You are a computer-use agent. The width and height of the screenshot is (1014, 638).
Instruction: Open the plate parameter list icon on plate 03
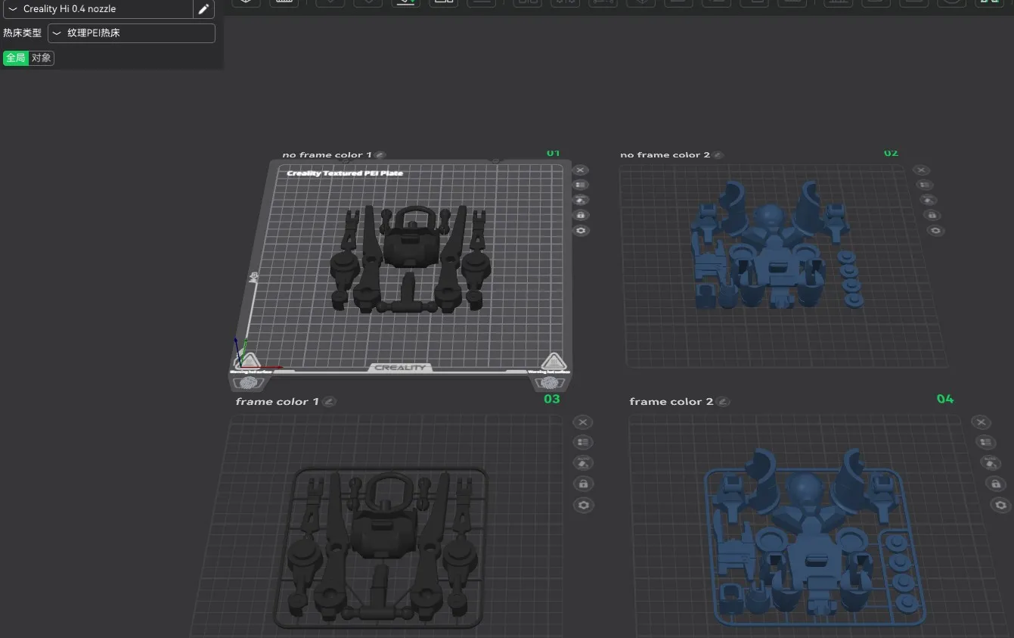583,442
